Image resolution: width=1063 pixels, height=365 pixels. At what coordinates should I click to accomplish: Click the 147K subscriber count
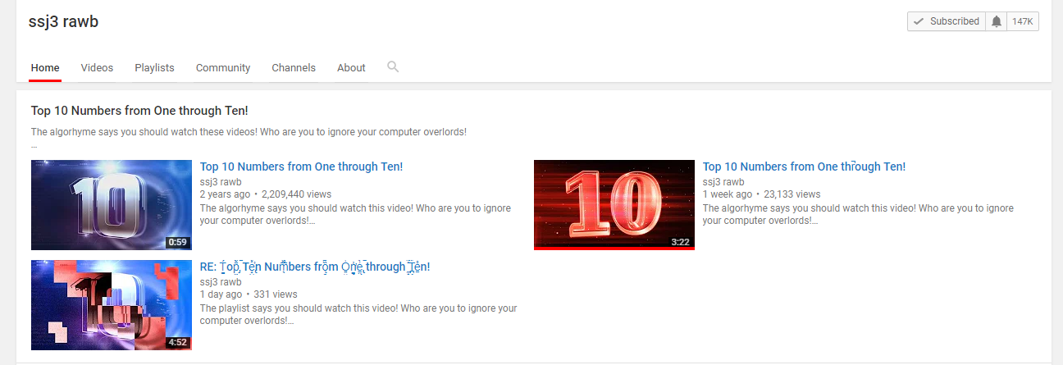(x=1022, y=21)
